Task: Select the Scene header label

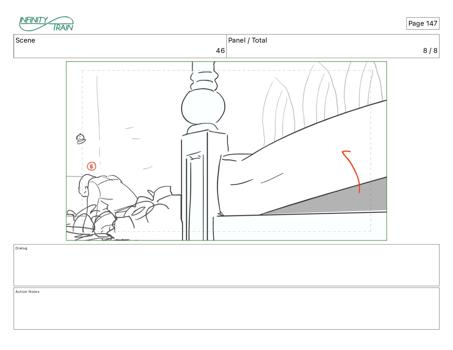Action: coord(25,40)
